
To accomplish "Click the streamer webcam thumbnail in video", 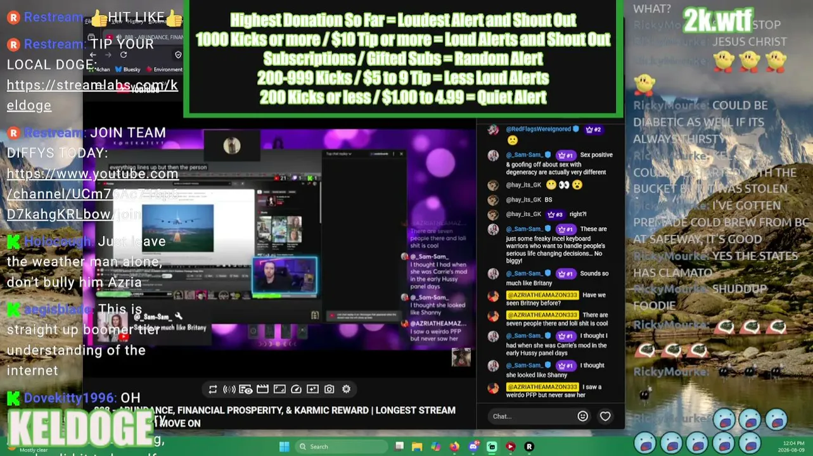I will pos(285,276).
